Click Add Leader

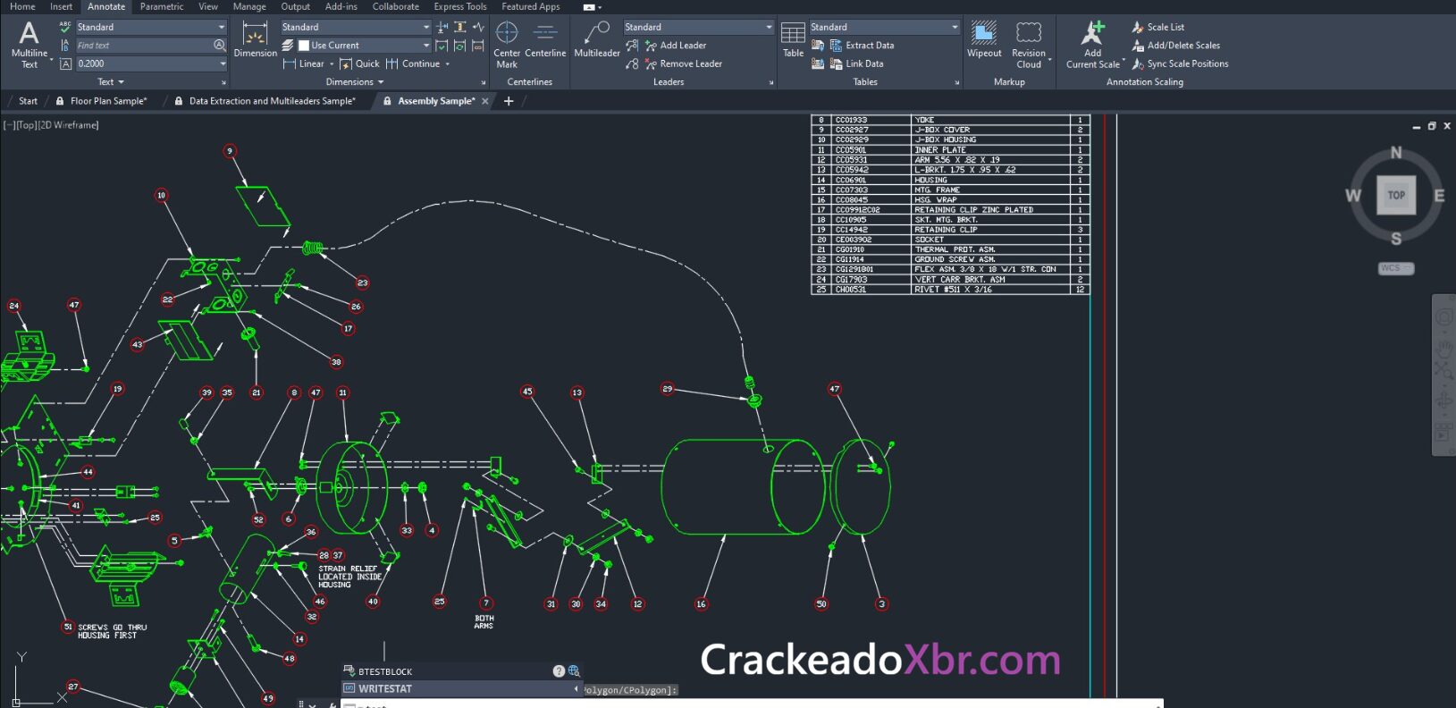[x=676, y=45]
